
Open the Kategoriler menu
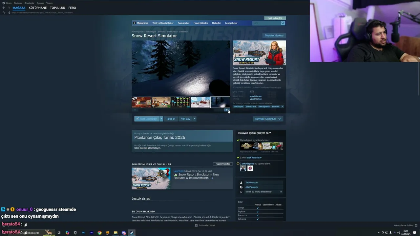[183, 23]
